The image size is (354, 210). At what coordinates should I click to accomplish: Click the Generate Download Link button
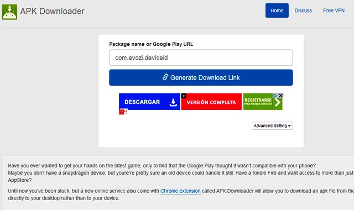pos(201,77)
